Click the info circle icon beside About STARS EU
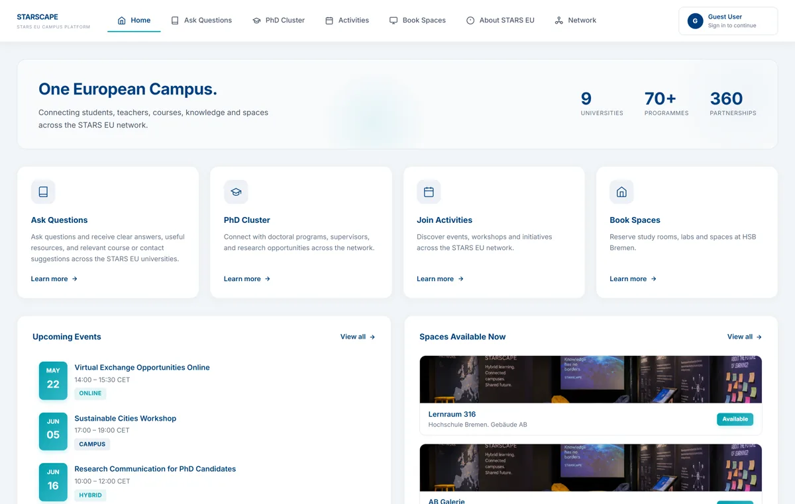Image resolution: width=795 pixels, height=504 pixels. 470,21
